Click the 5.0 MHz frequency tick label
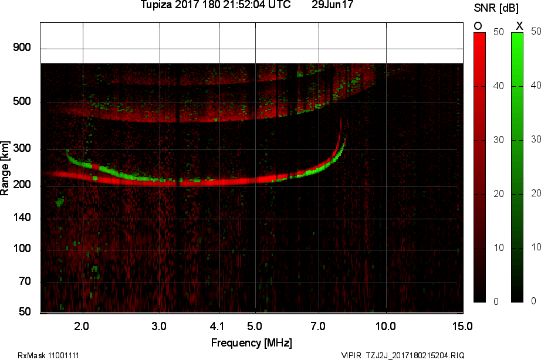This screenshot has height=360, width=541. pos(254,326)
